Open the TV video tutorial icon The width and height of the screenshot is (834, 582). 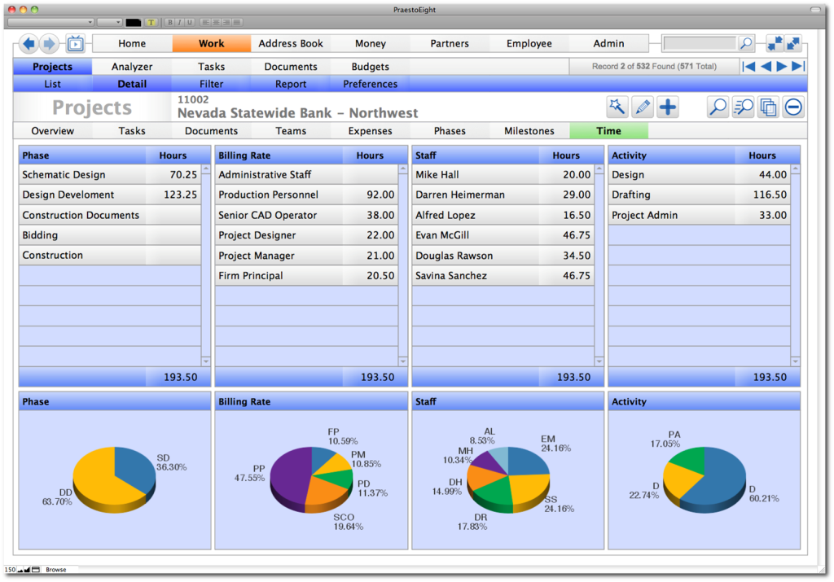click(76, 44)
